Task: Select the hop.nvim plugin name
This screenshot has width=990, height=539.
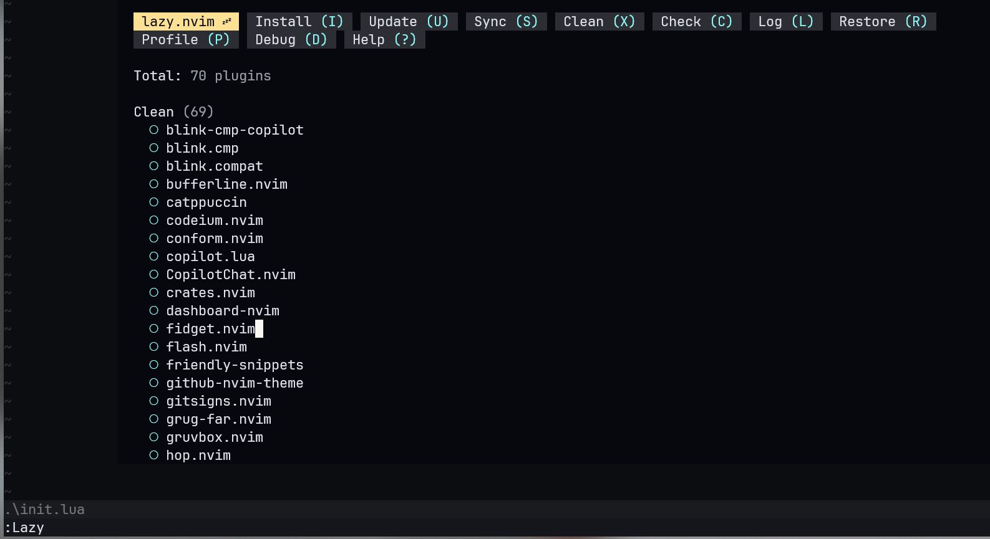Action: point(198,456)
